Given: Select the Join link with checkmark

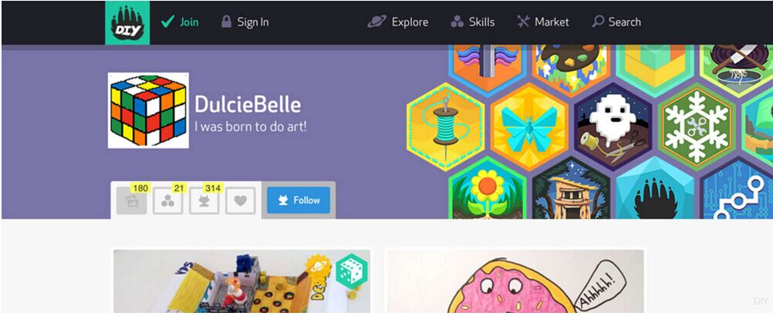Looking at the screenshot, I should pyautogui.click(x=180, y=22).
